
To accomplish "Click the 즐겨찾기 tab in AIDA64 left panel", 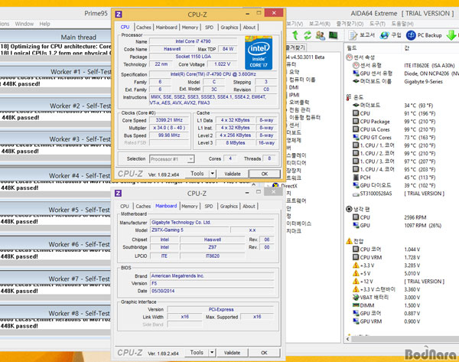I will coord(295,47).
